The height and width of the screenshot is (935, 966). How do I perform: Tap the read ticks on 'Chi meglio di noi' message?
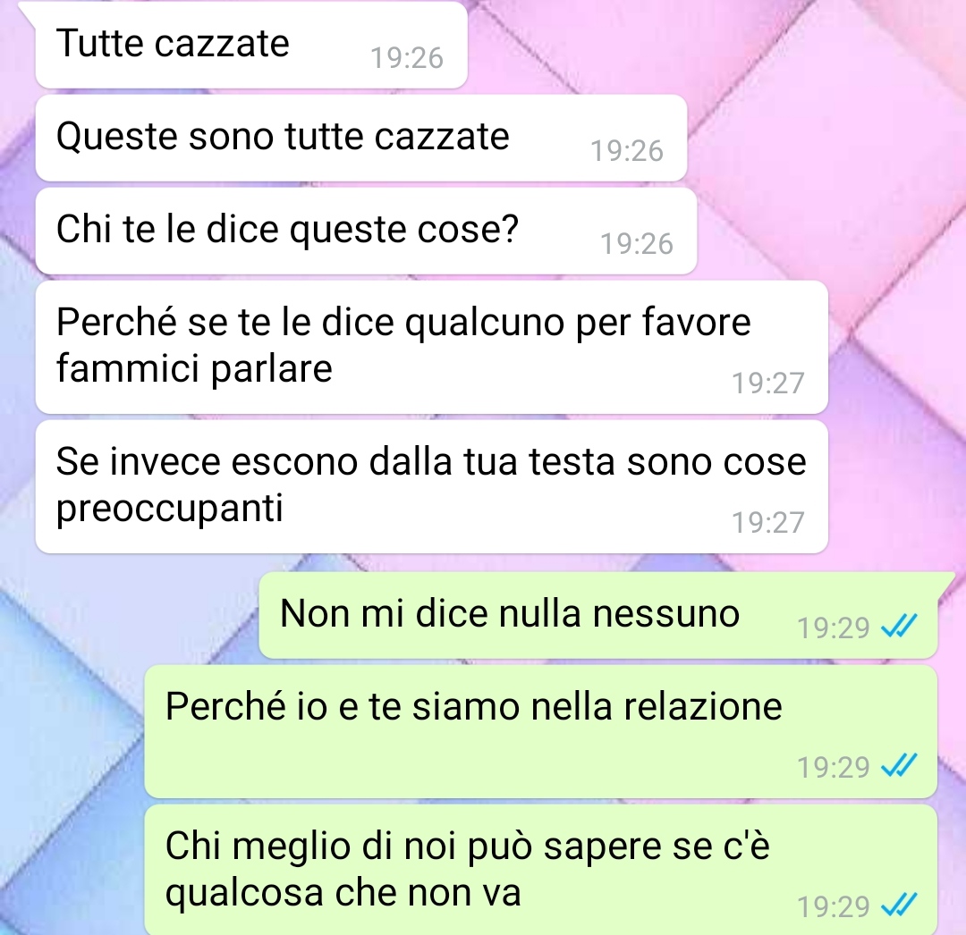(900, 906)
